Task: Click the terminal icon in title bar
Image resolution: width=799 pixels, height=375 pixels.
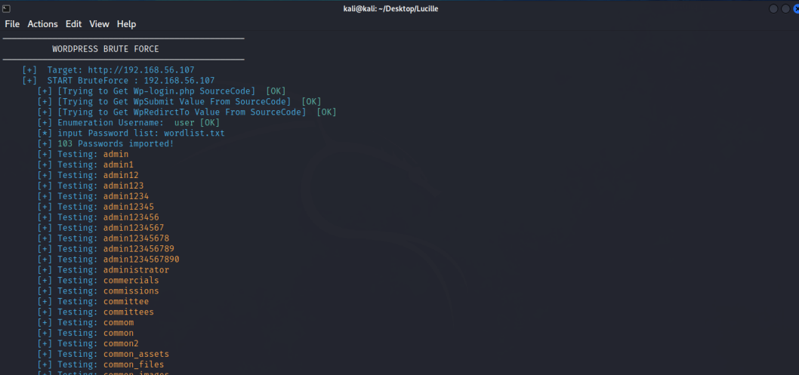Action: [6, 8]
